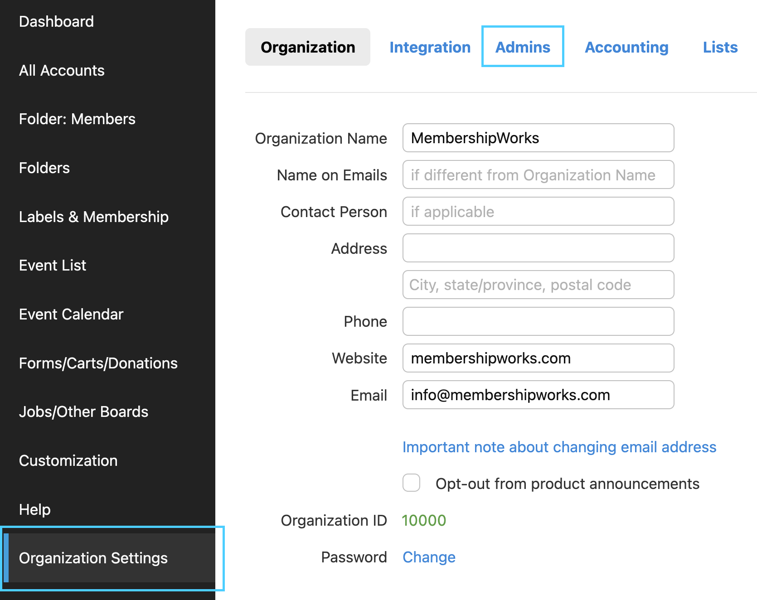The height and width of the screenshot is (600, 757).
Task: Enable opt-out from product announcements checkbox
Action: point(412,483)
